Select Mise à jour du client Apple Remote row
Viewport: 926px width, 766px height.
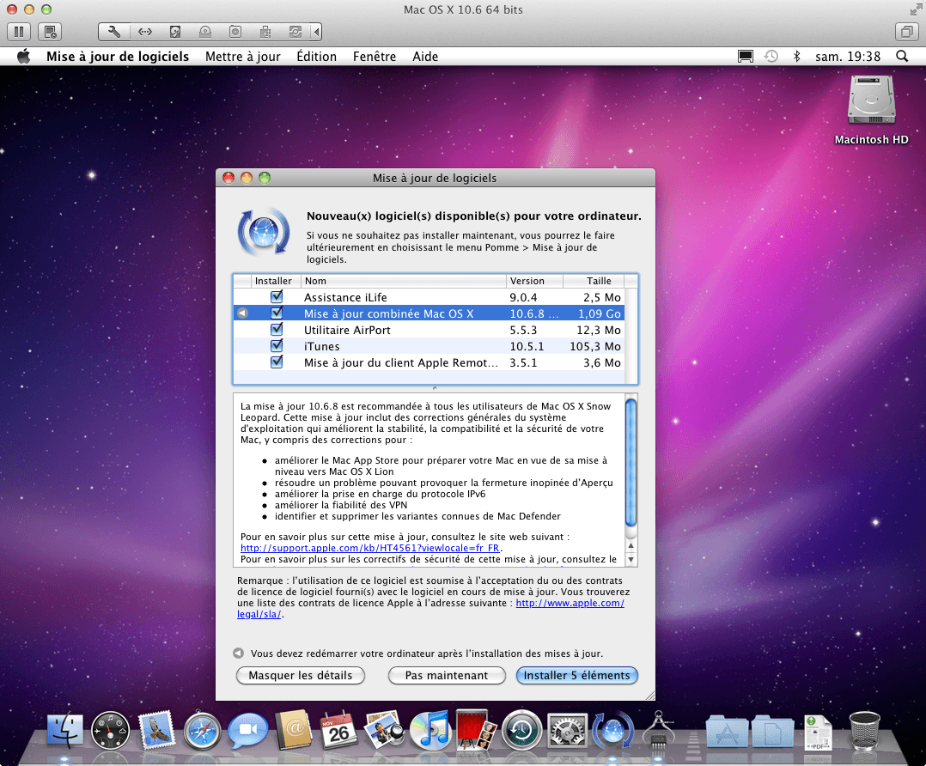429,362
